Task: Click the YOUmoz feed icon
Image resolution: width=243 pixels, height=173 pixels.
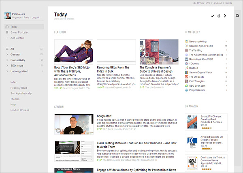Action: [186, 64]
